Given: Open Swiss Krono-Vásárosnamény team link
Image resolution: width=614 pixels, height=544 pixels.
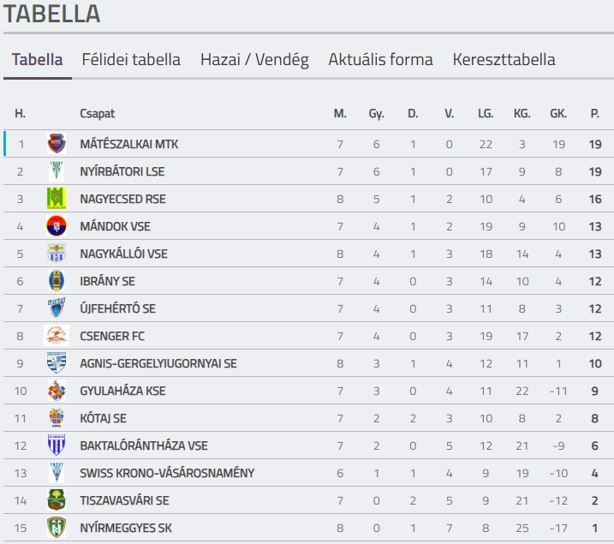Looking at the screenshot, I should tap(166, 473).
